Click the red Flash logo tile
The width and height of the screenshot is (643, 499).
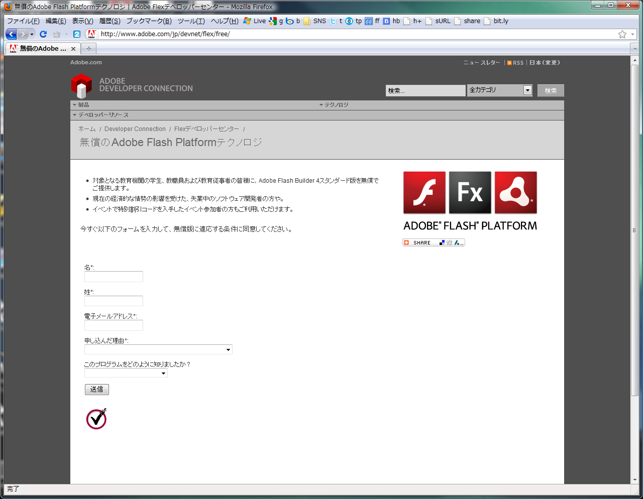tap(424, 193)
